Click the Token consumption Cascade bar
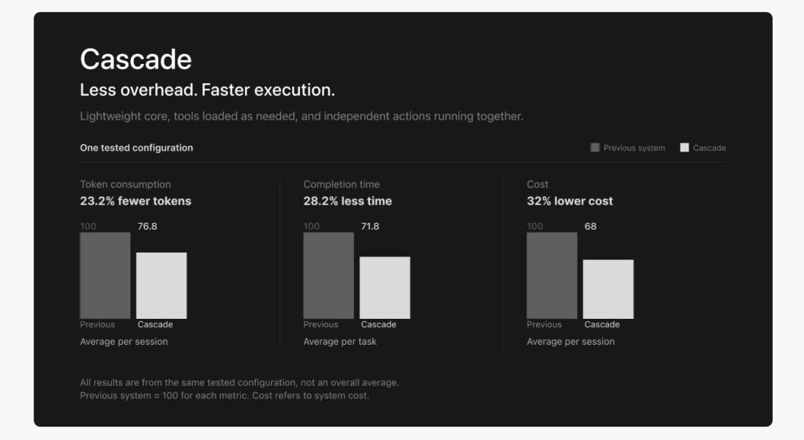The width and height of the screenshot is (804, 440). pyautogui.click(x=162, y=285)
